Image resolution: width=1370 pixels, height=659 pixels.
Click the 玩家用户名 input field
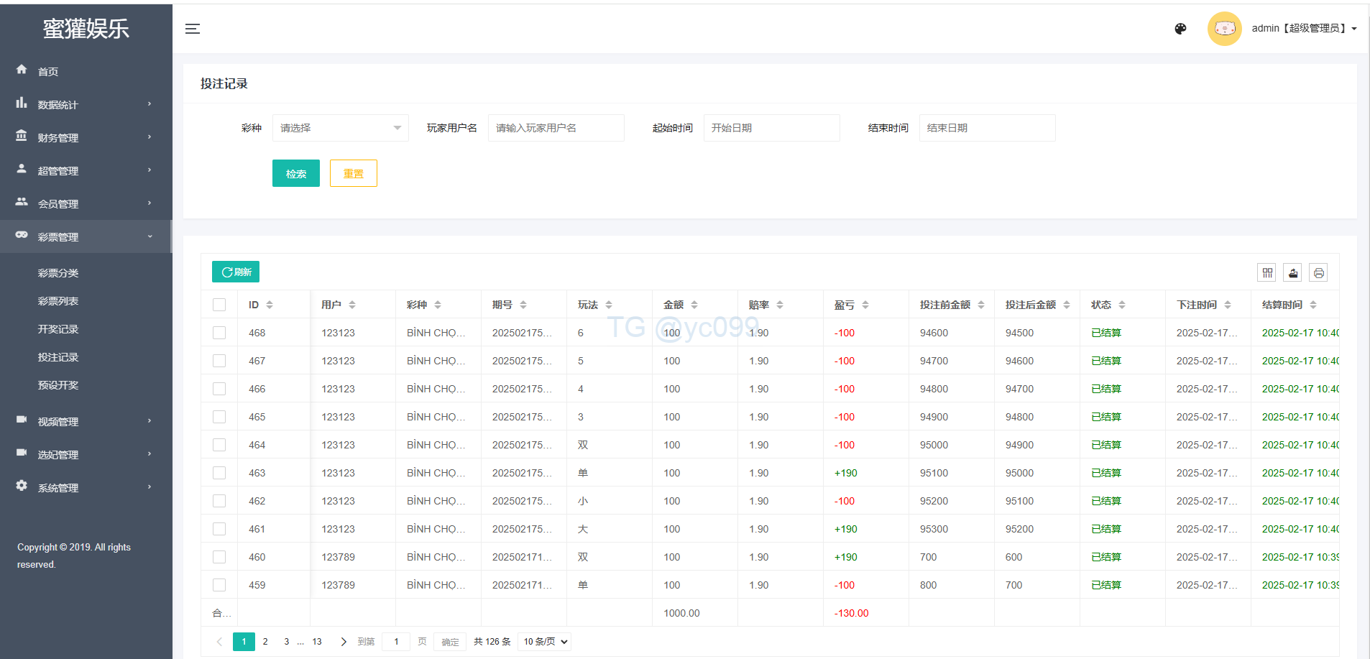556,128
